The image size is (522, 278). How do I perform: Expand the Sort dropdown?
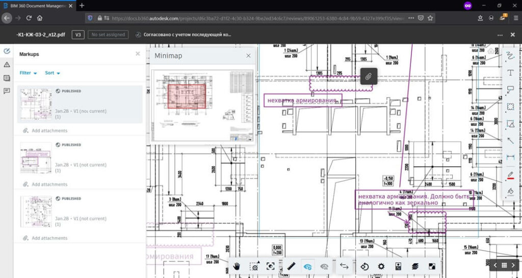point(53,73)
